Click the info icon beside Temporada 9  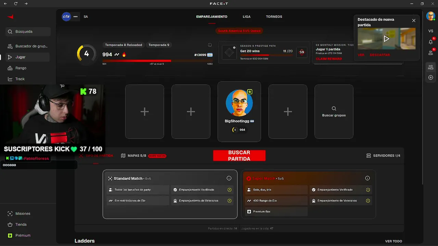click(210, 45)
